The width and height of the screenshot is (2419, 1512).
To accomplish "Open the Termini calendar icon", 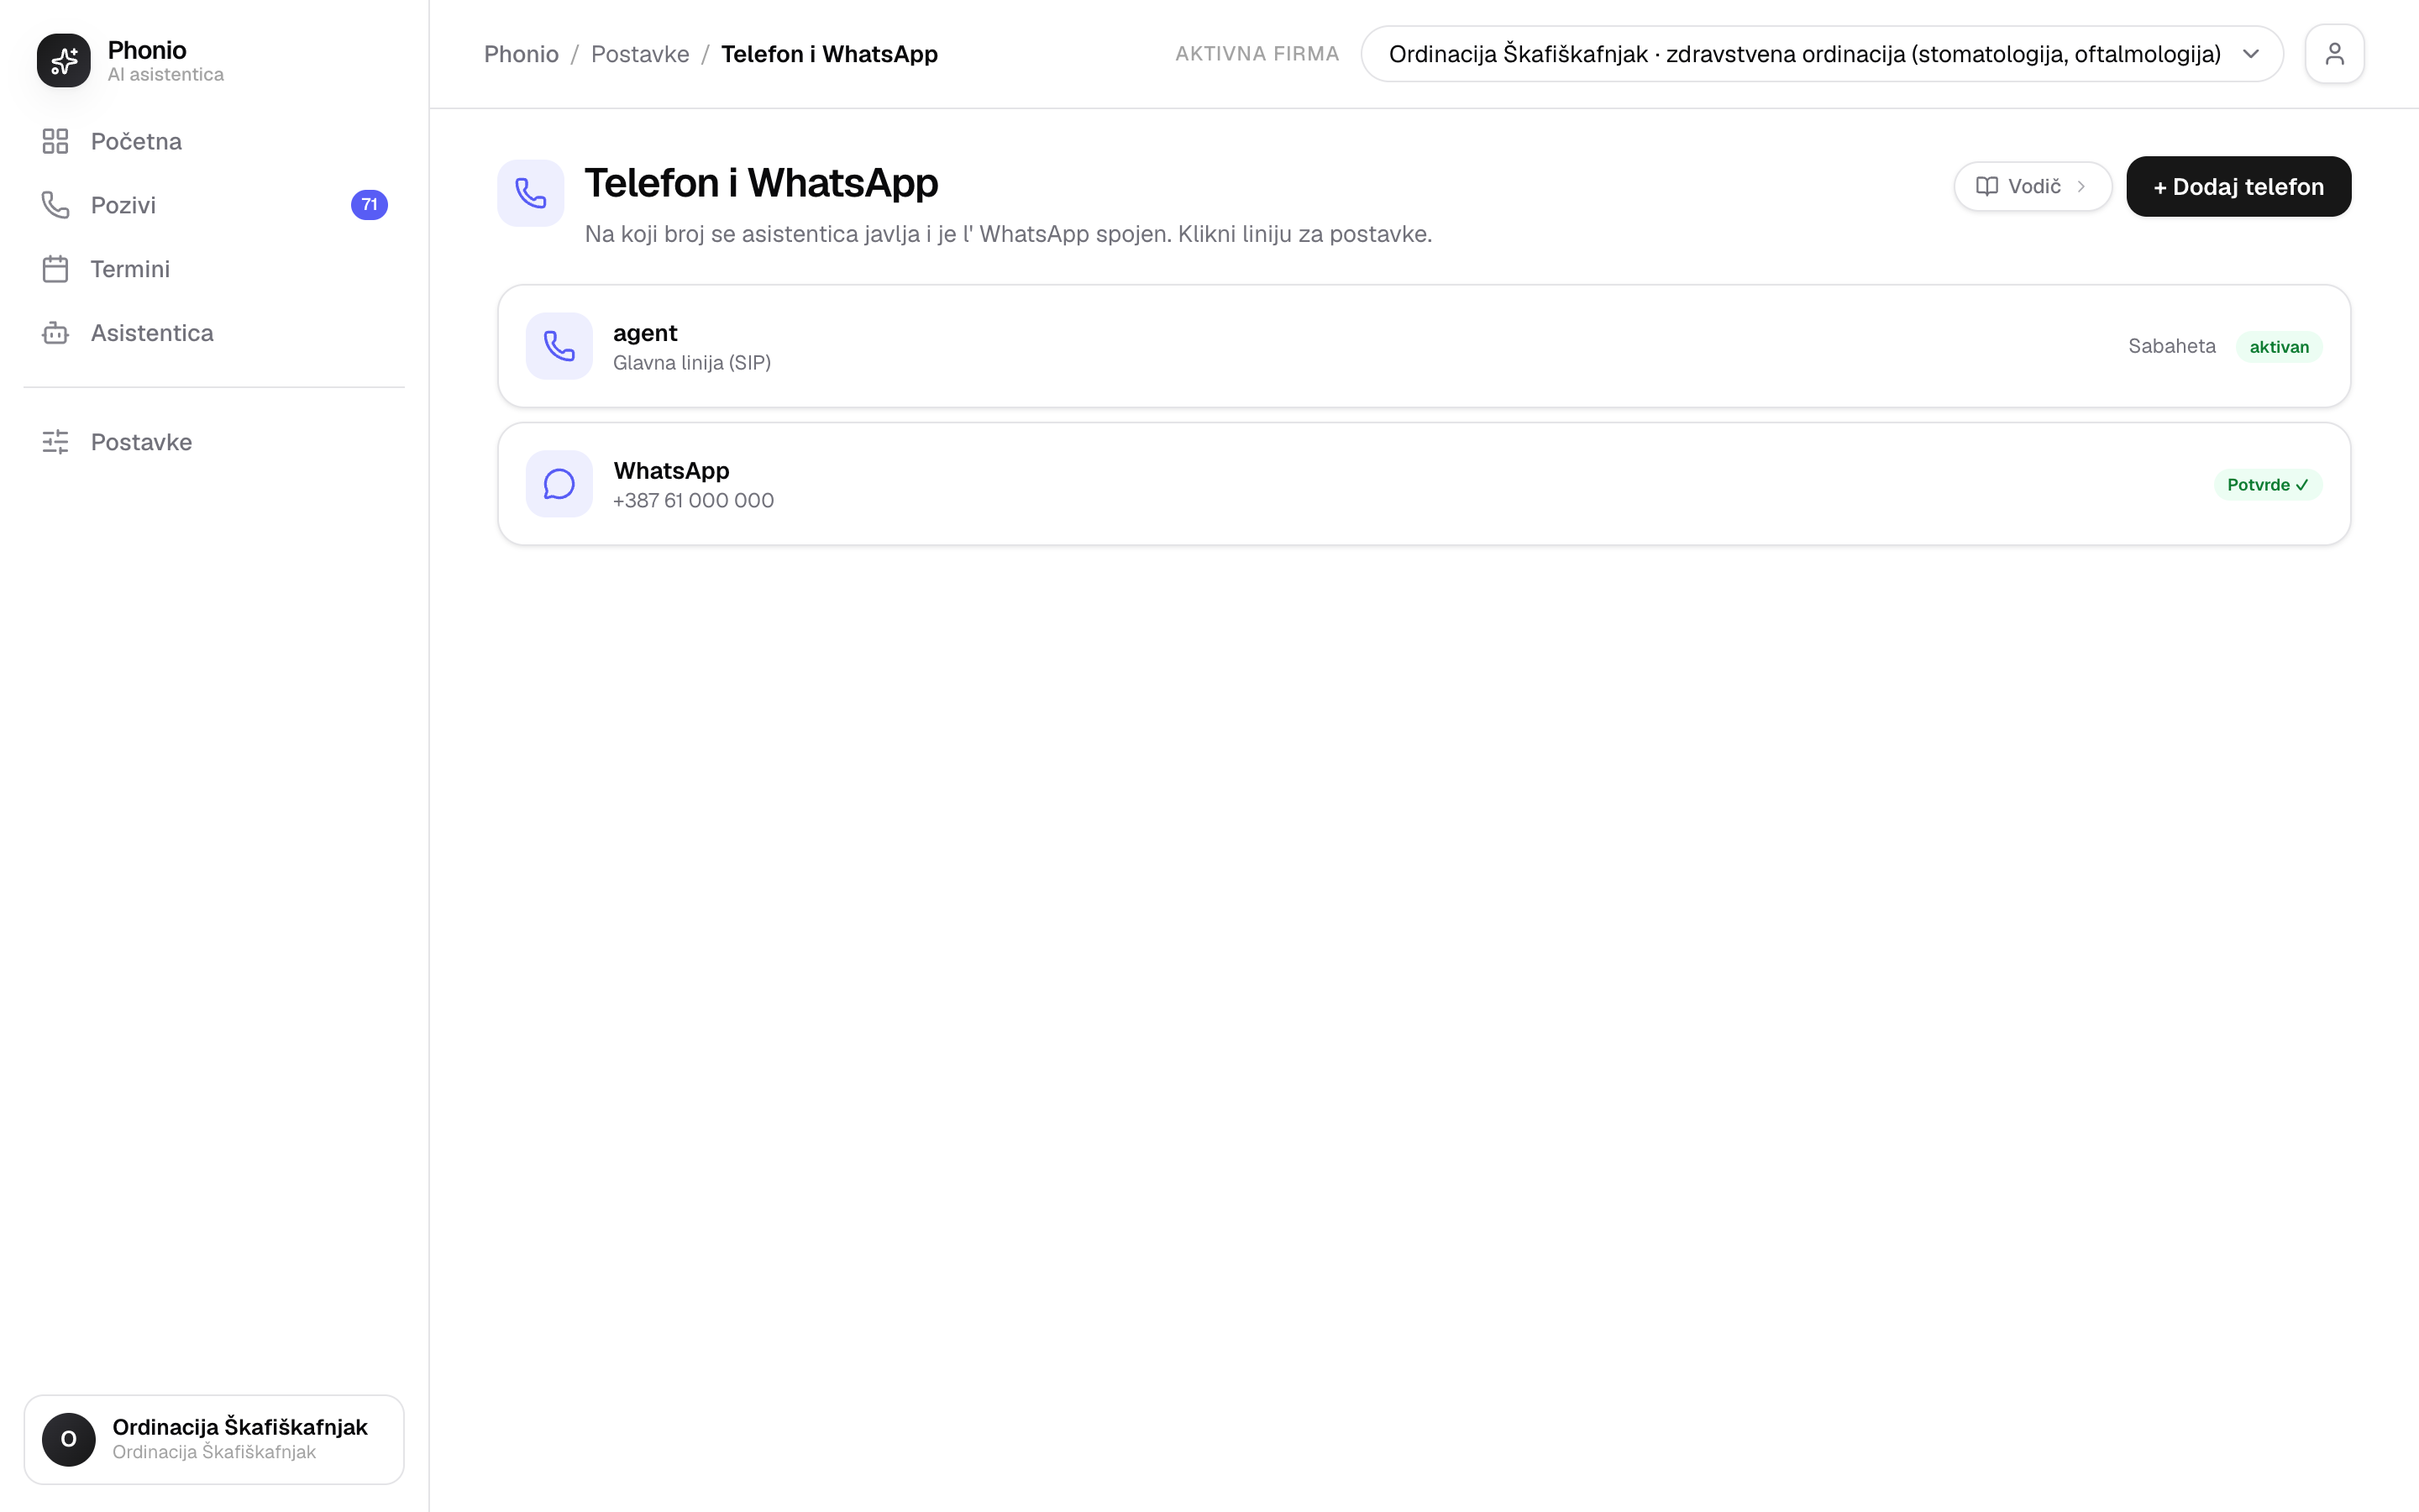I will pyautogui.click(x=55, y=269).
